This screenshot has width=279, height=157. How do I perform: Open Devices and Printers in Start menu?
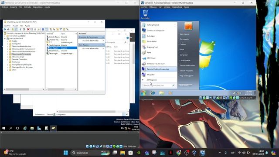[187, 65]
